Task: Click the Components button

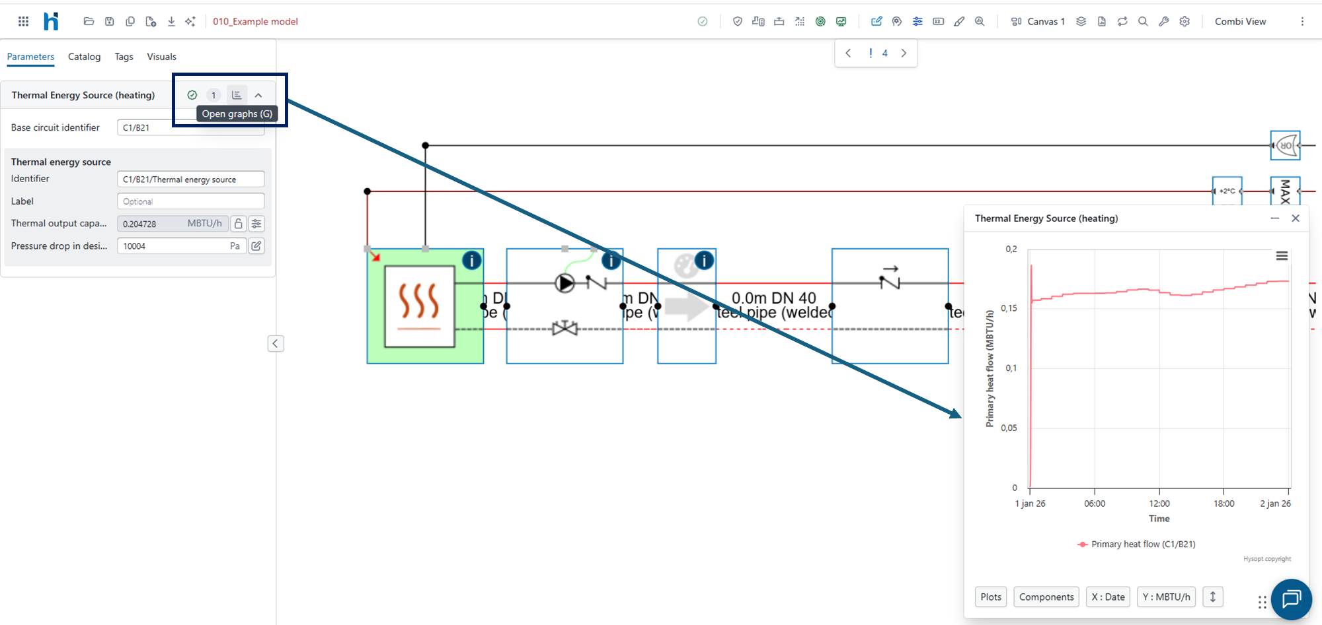Action: (1046, 597)
